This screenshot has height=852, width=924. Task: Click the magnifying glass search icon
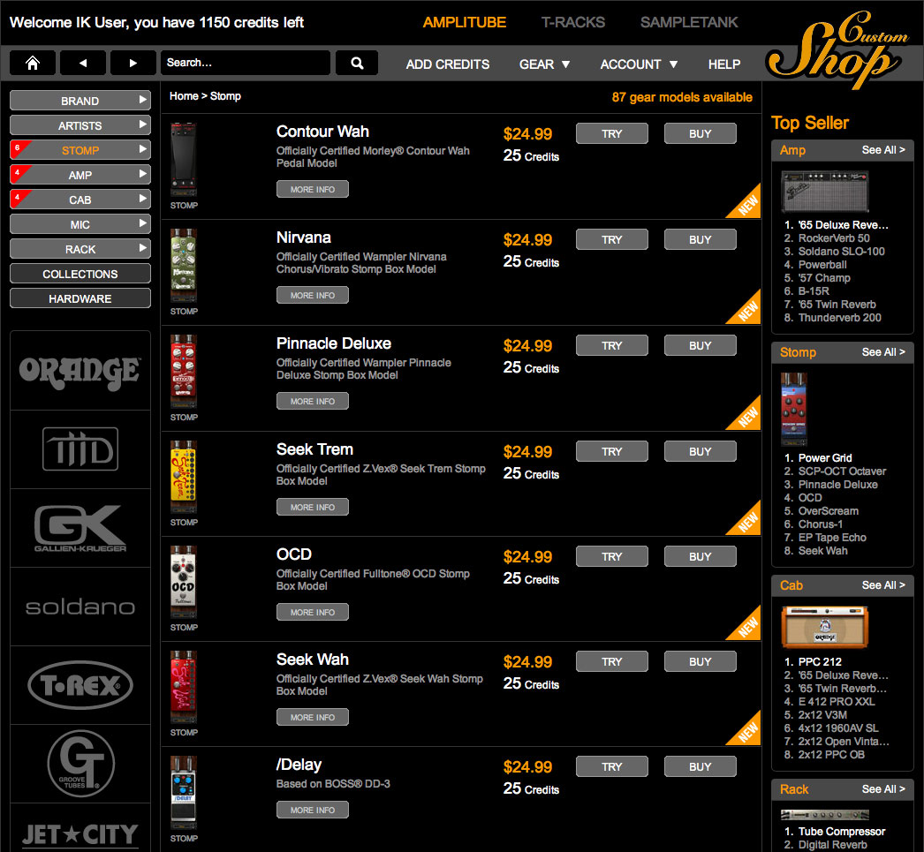click(x=357, y=63)
